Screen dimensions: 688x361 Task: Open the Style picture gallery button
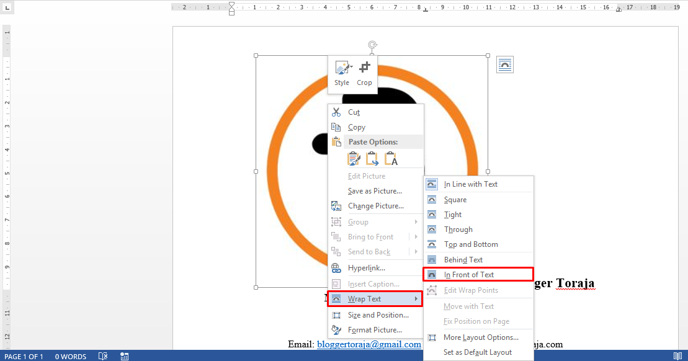(342, 74)
